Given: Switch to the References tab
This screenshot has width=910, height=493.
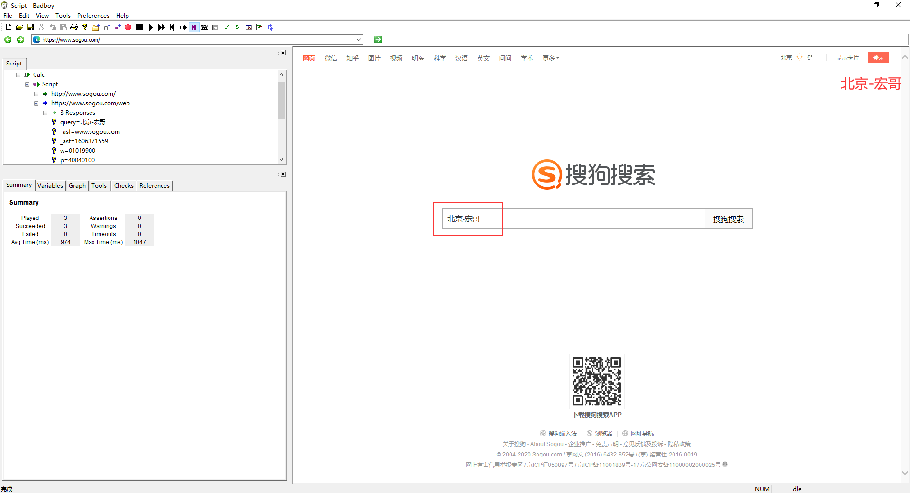Looking at the screenshot, I should click(x=155, y=185).
